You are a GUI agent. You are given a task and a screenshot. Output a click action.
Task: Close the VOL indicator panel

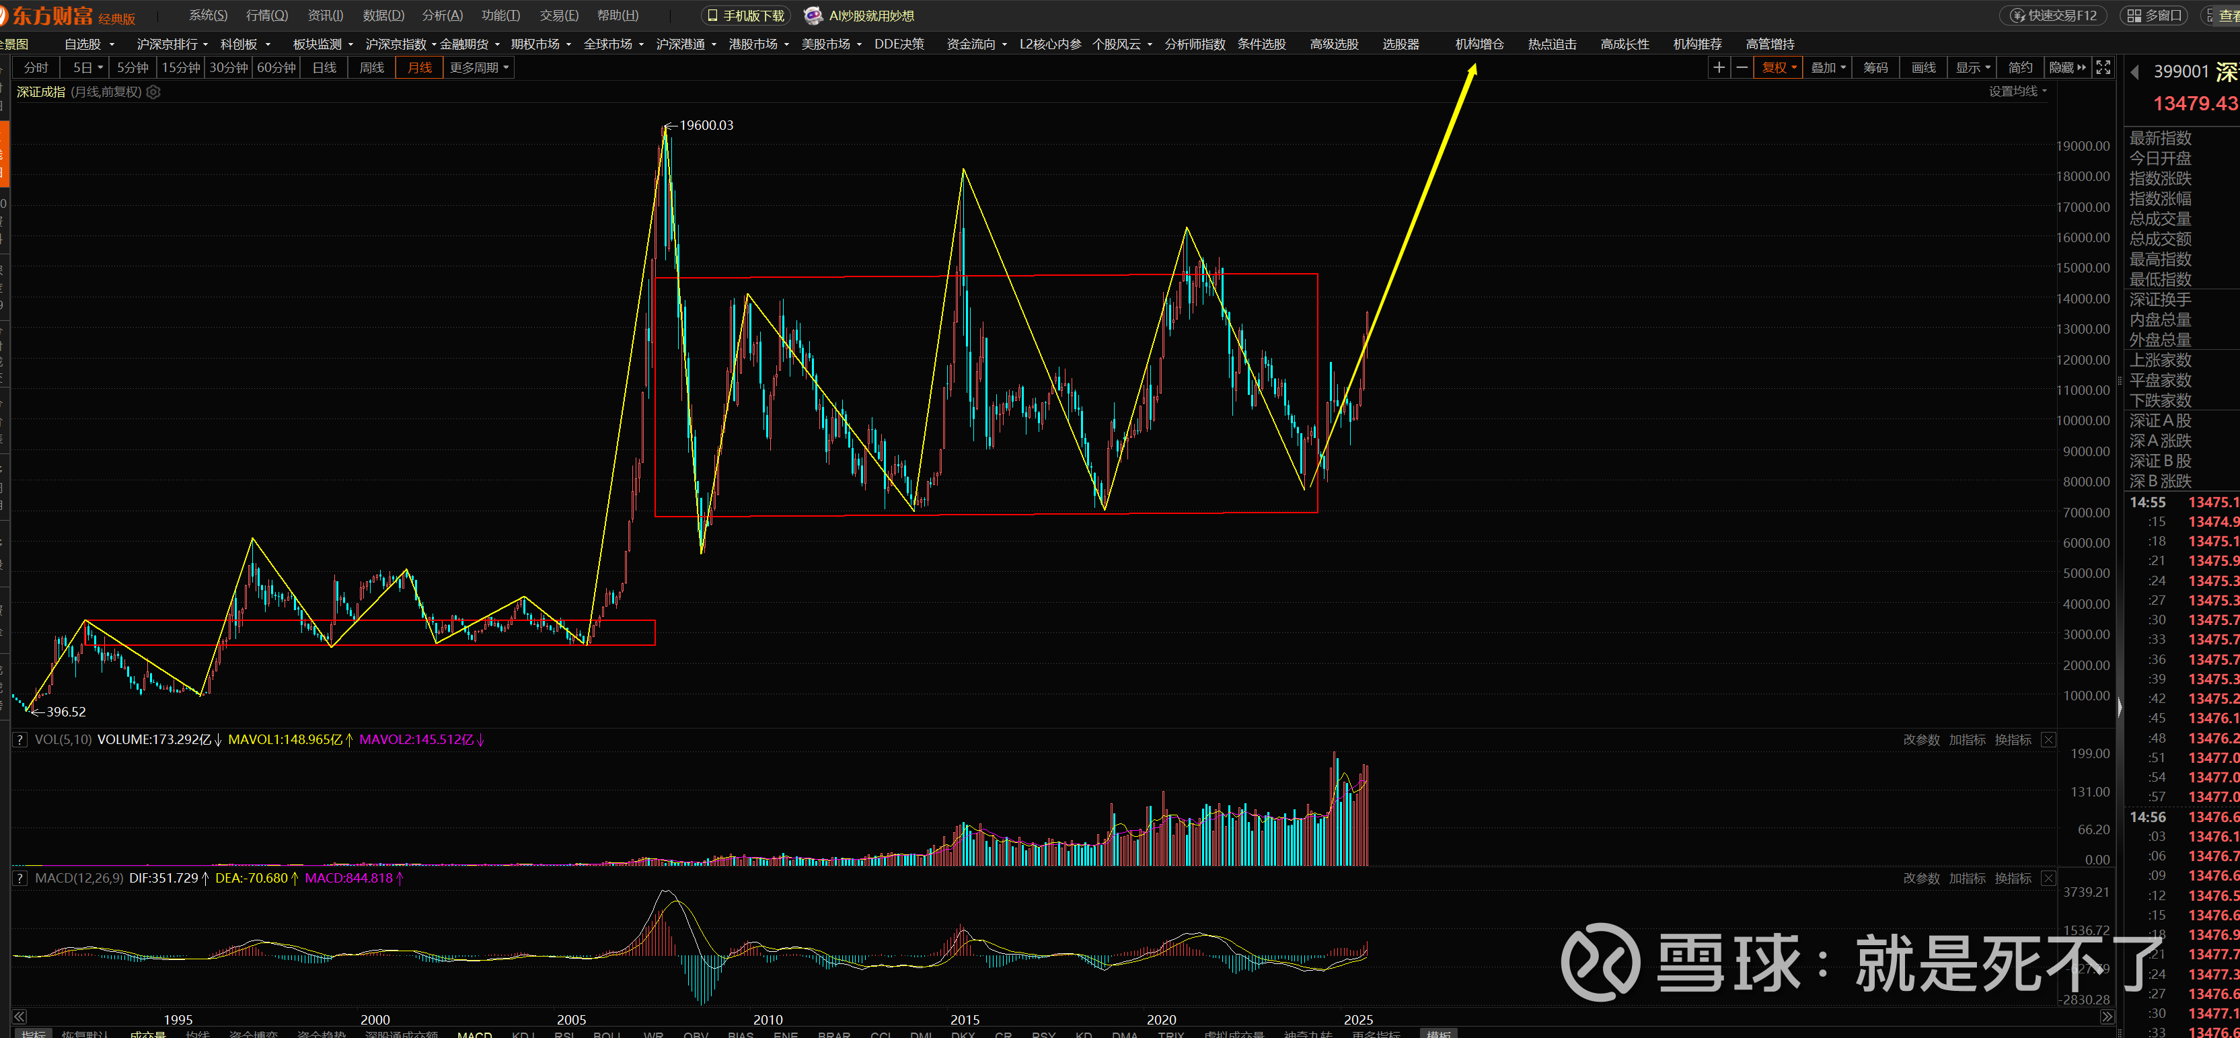[x=2049, y=740]
